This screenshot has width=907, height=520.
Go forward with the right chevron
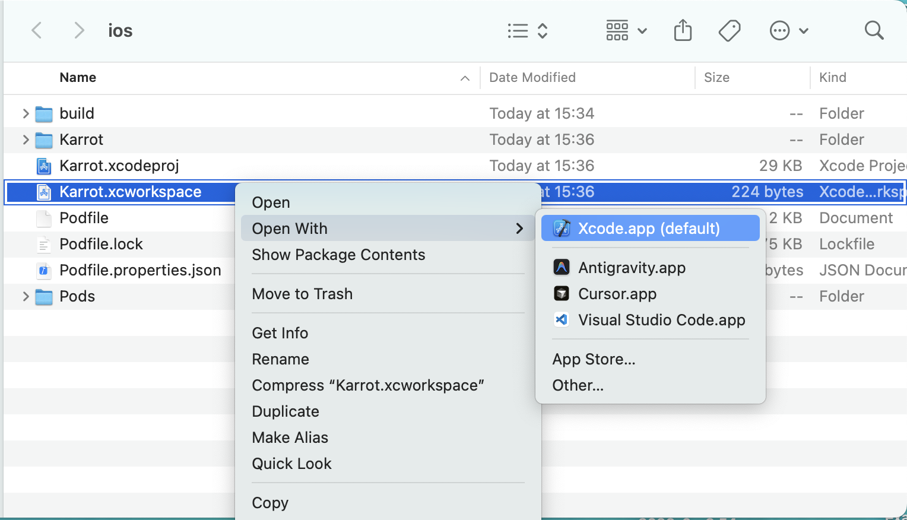[x=78, y=30]
